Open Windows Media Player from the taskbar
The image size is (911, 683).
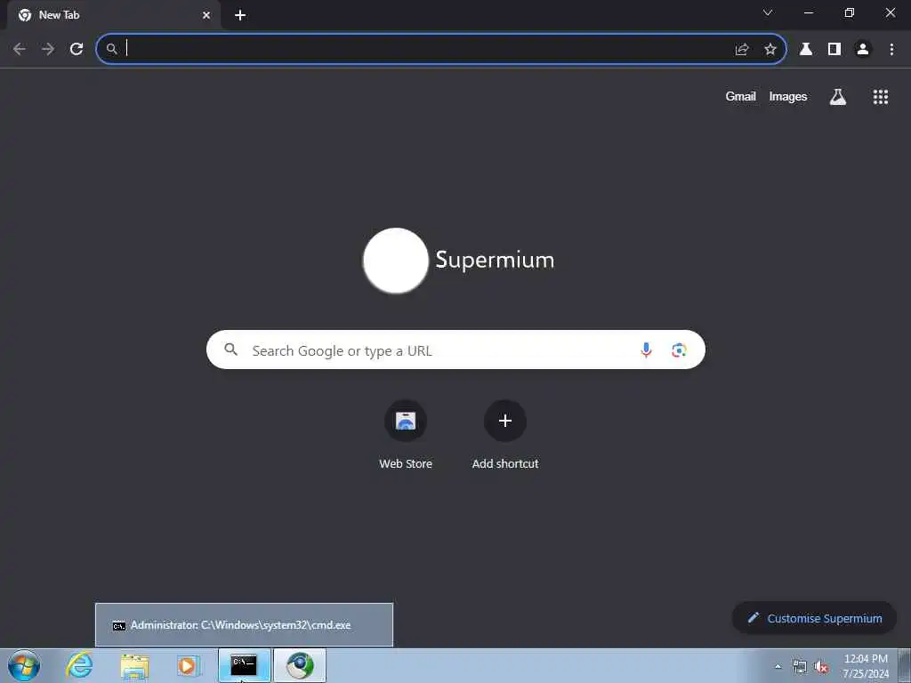[188, 665]
